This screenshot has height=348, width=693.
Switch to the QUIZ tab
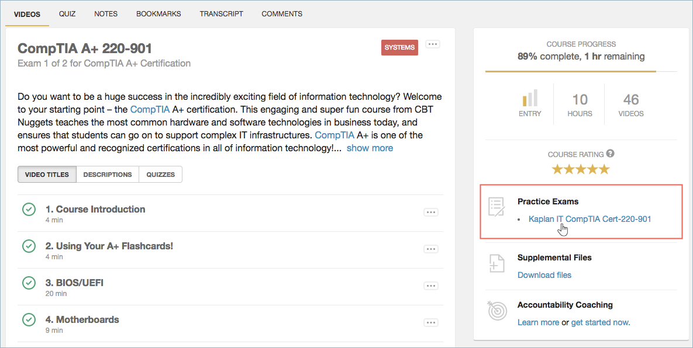pos(67,13)
